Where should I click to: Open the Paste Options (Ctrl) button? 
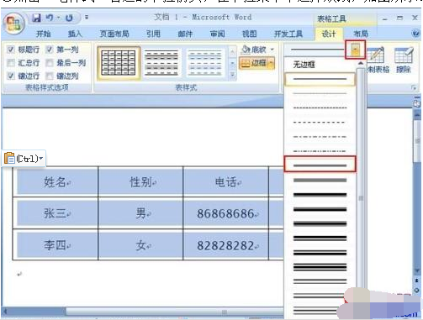[x=24, y=159]
